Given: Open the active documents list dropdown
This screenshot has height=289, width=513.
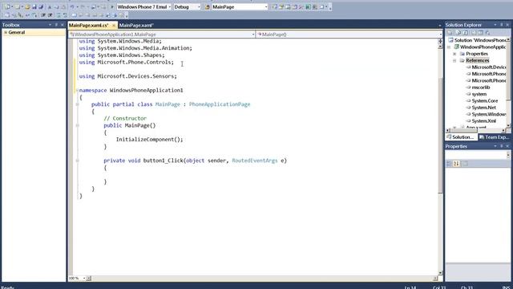Looking at the screenshot, I should 440,25.
